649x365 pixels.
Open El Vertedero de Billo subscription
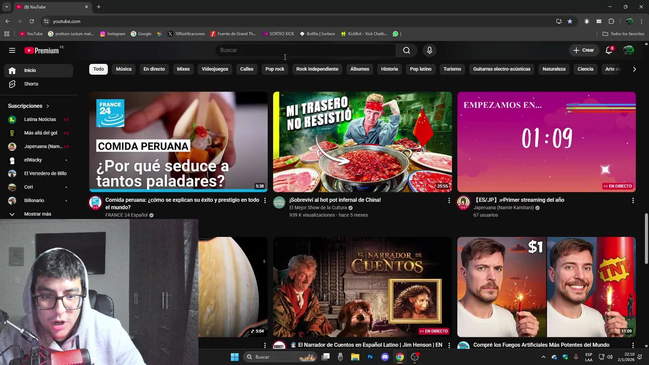[39, 173]
